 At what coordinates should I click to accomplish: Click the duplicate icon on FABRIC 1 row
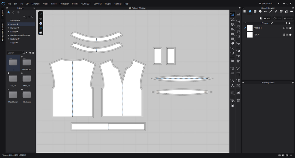coord(290,28)
